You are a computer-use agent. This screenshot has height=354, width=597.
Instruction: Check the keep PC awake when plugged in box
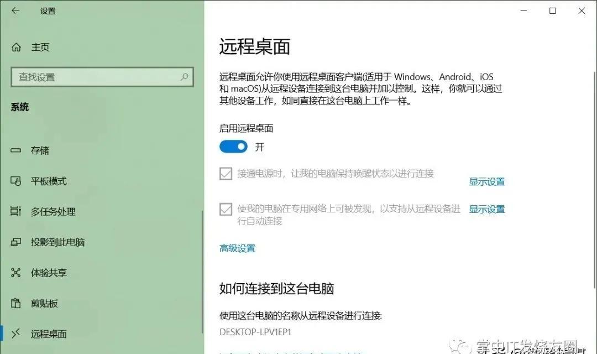[x=226, y=173]
